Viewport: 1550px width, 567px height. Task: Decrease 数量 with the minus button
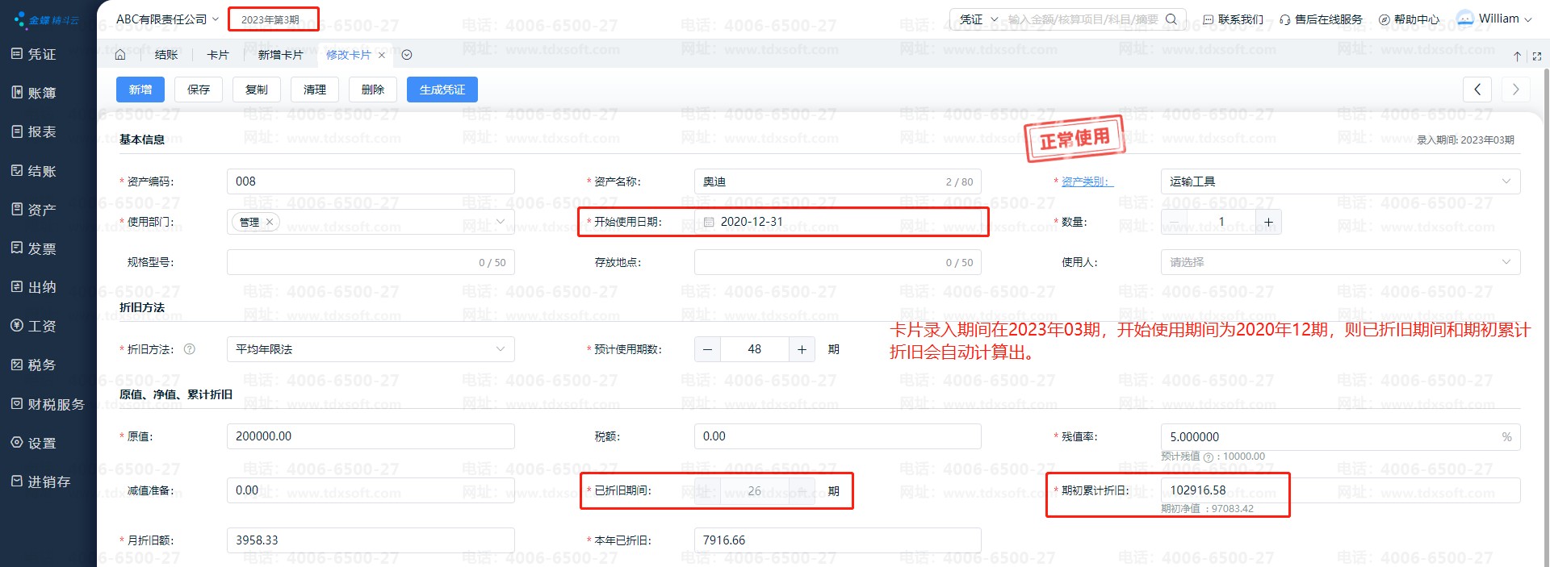tap(1175, 222)
